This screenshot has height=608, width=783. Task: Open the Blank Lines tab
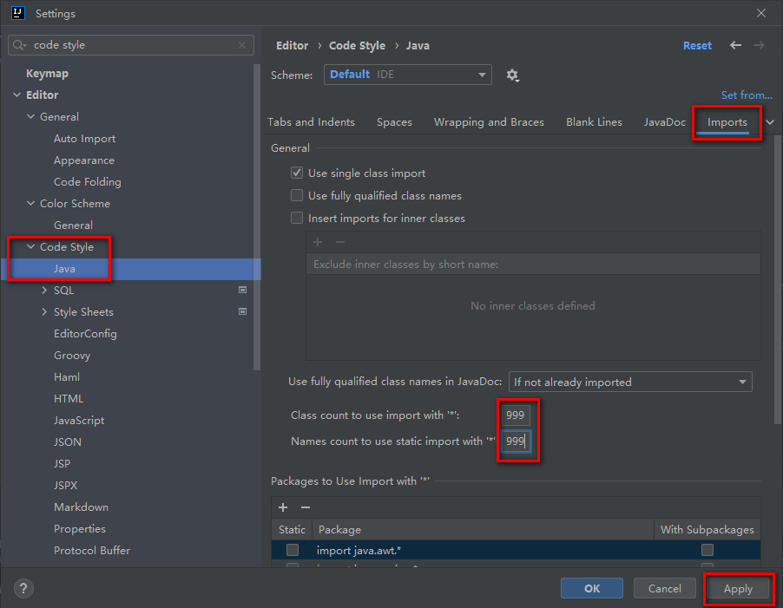coord(594,122)
